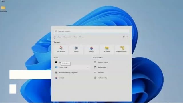Image resolution: width=183 pixels, height=103 pixels.
Task: Click the Type here to search box
Action: click(x=91, y=31)
